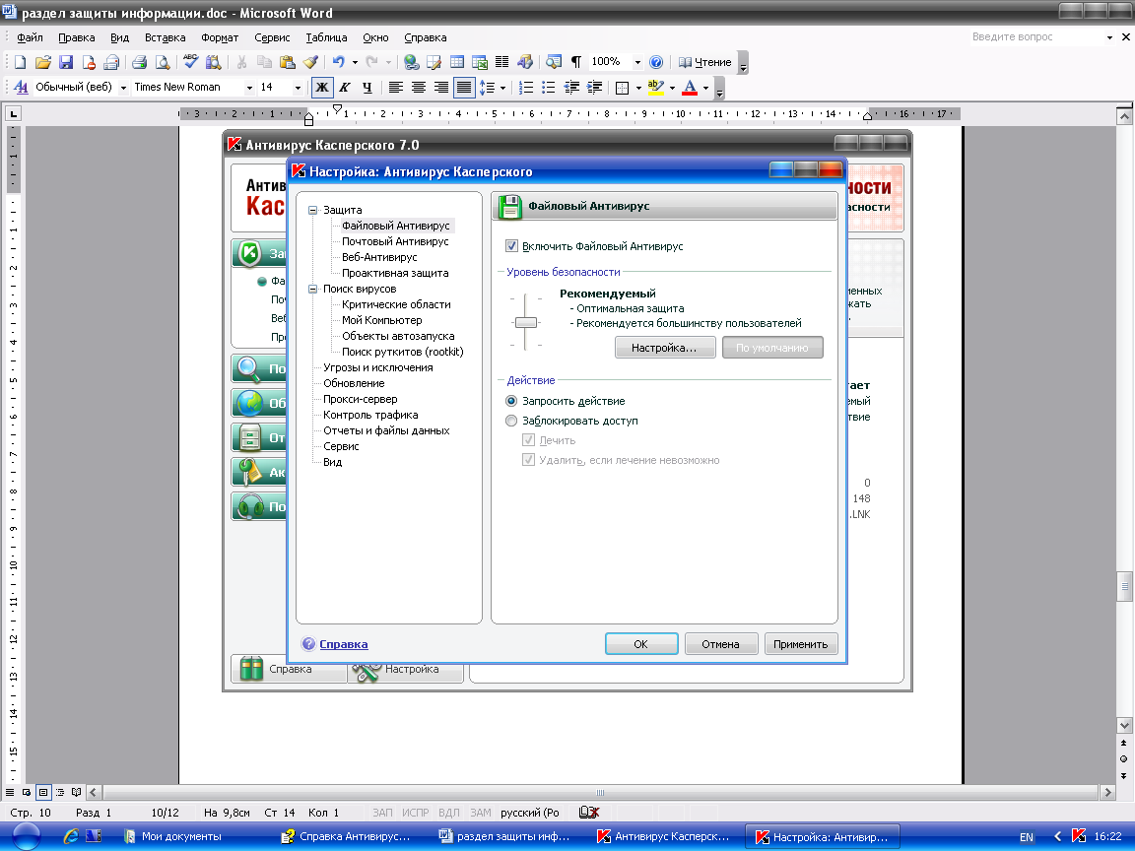Click the 'По умолчанию' button
1135x851 pixels.
click(772, 348)
